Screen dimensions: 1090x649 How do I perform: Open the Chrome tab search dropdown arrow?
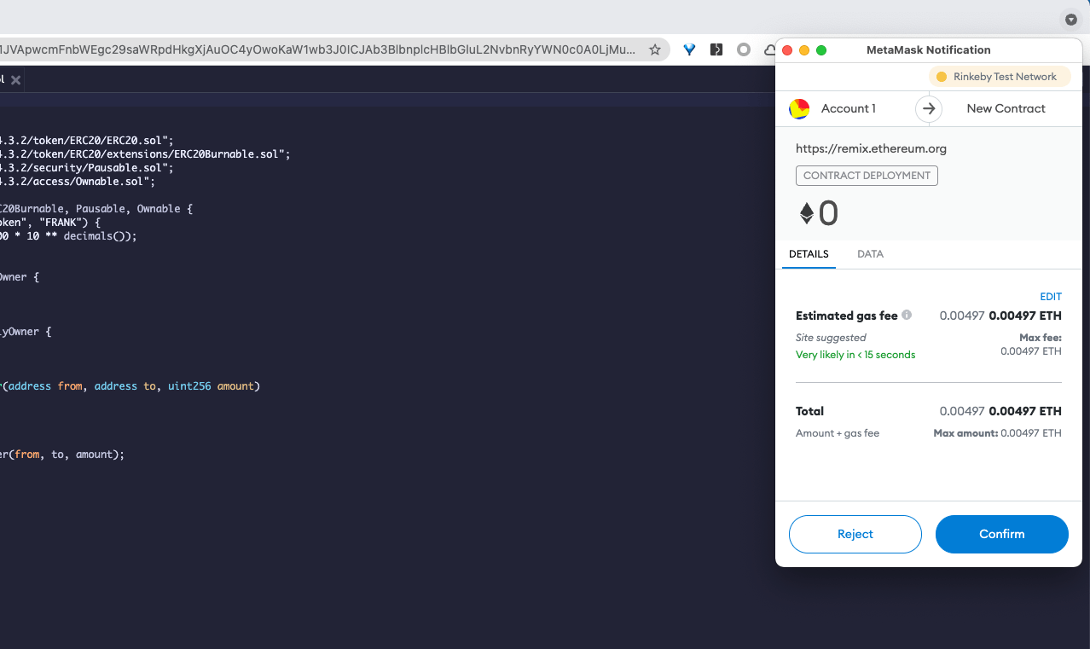pyautogui.click(x=1070, y=19)
